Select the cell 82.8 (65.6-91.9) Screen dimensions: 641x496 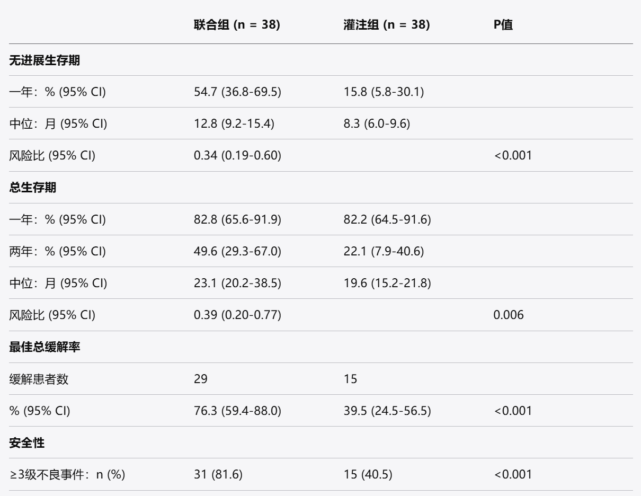click(237, 219)
